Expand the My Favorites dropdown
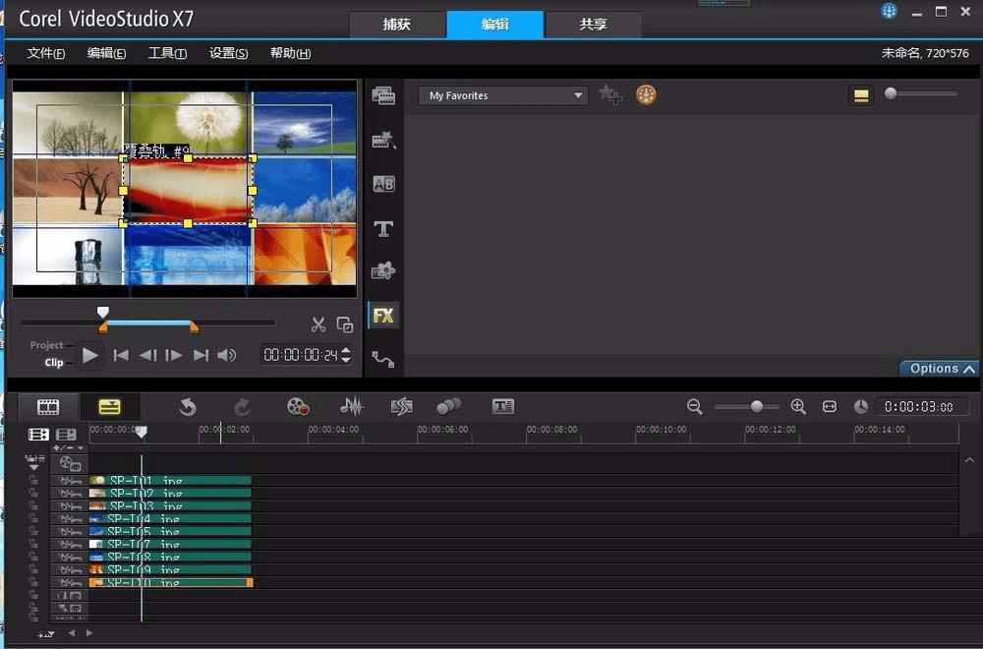 pyautogui.click(x=578, y=95)
